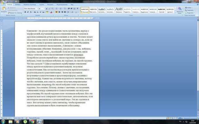Apply the Без интервала (No Spacing) style

(x=93, y=10)
